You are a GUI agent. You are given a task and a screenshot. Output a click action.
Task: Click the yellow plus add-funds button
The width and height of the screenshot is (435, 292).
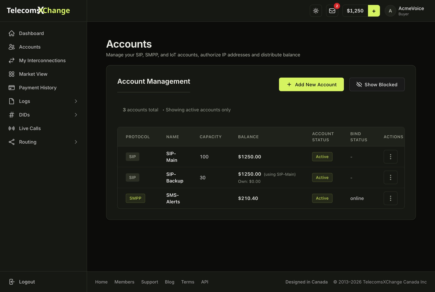point(374,11)
